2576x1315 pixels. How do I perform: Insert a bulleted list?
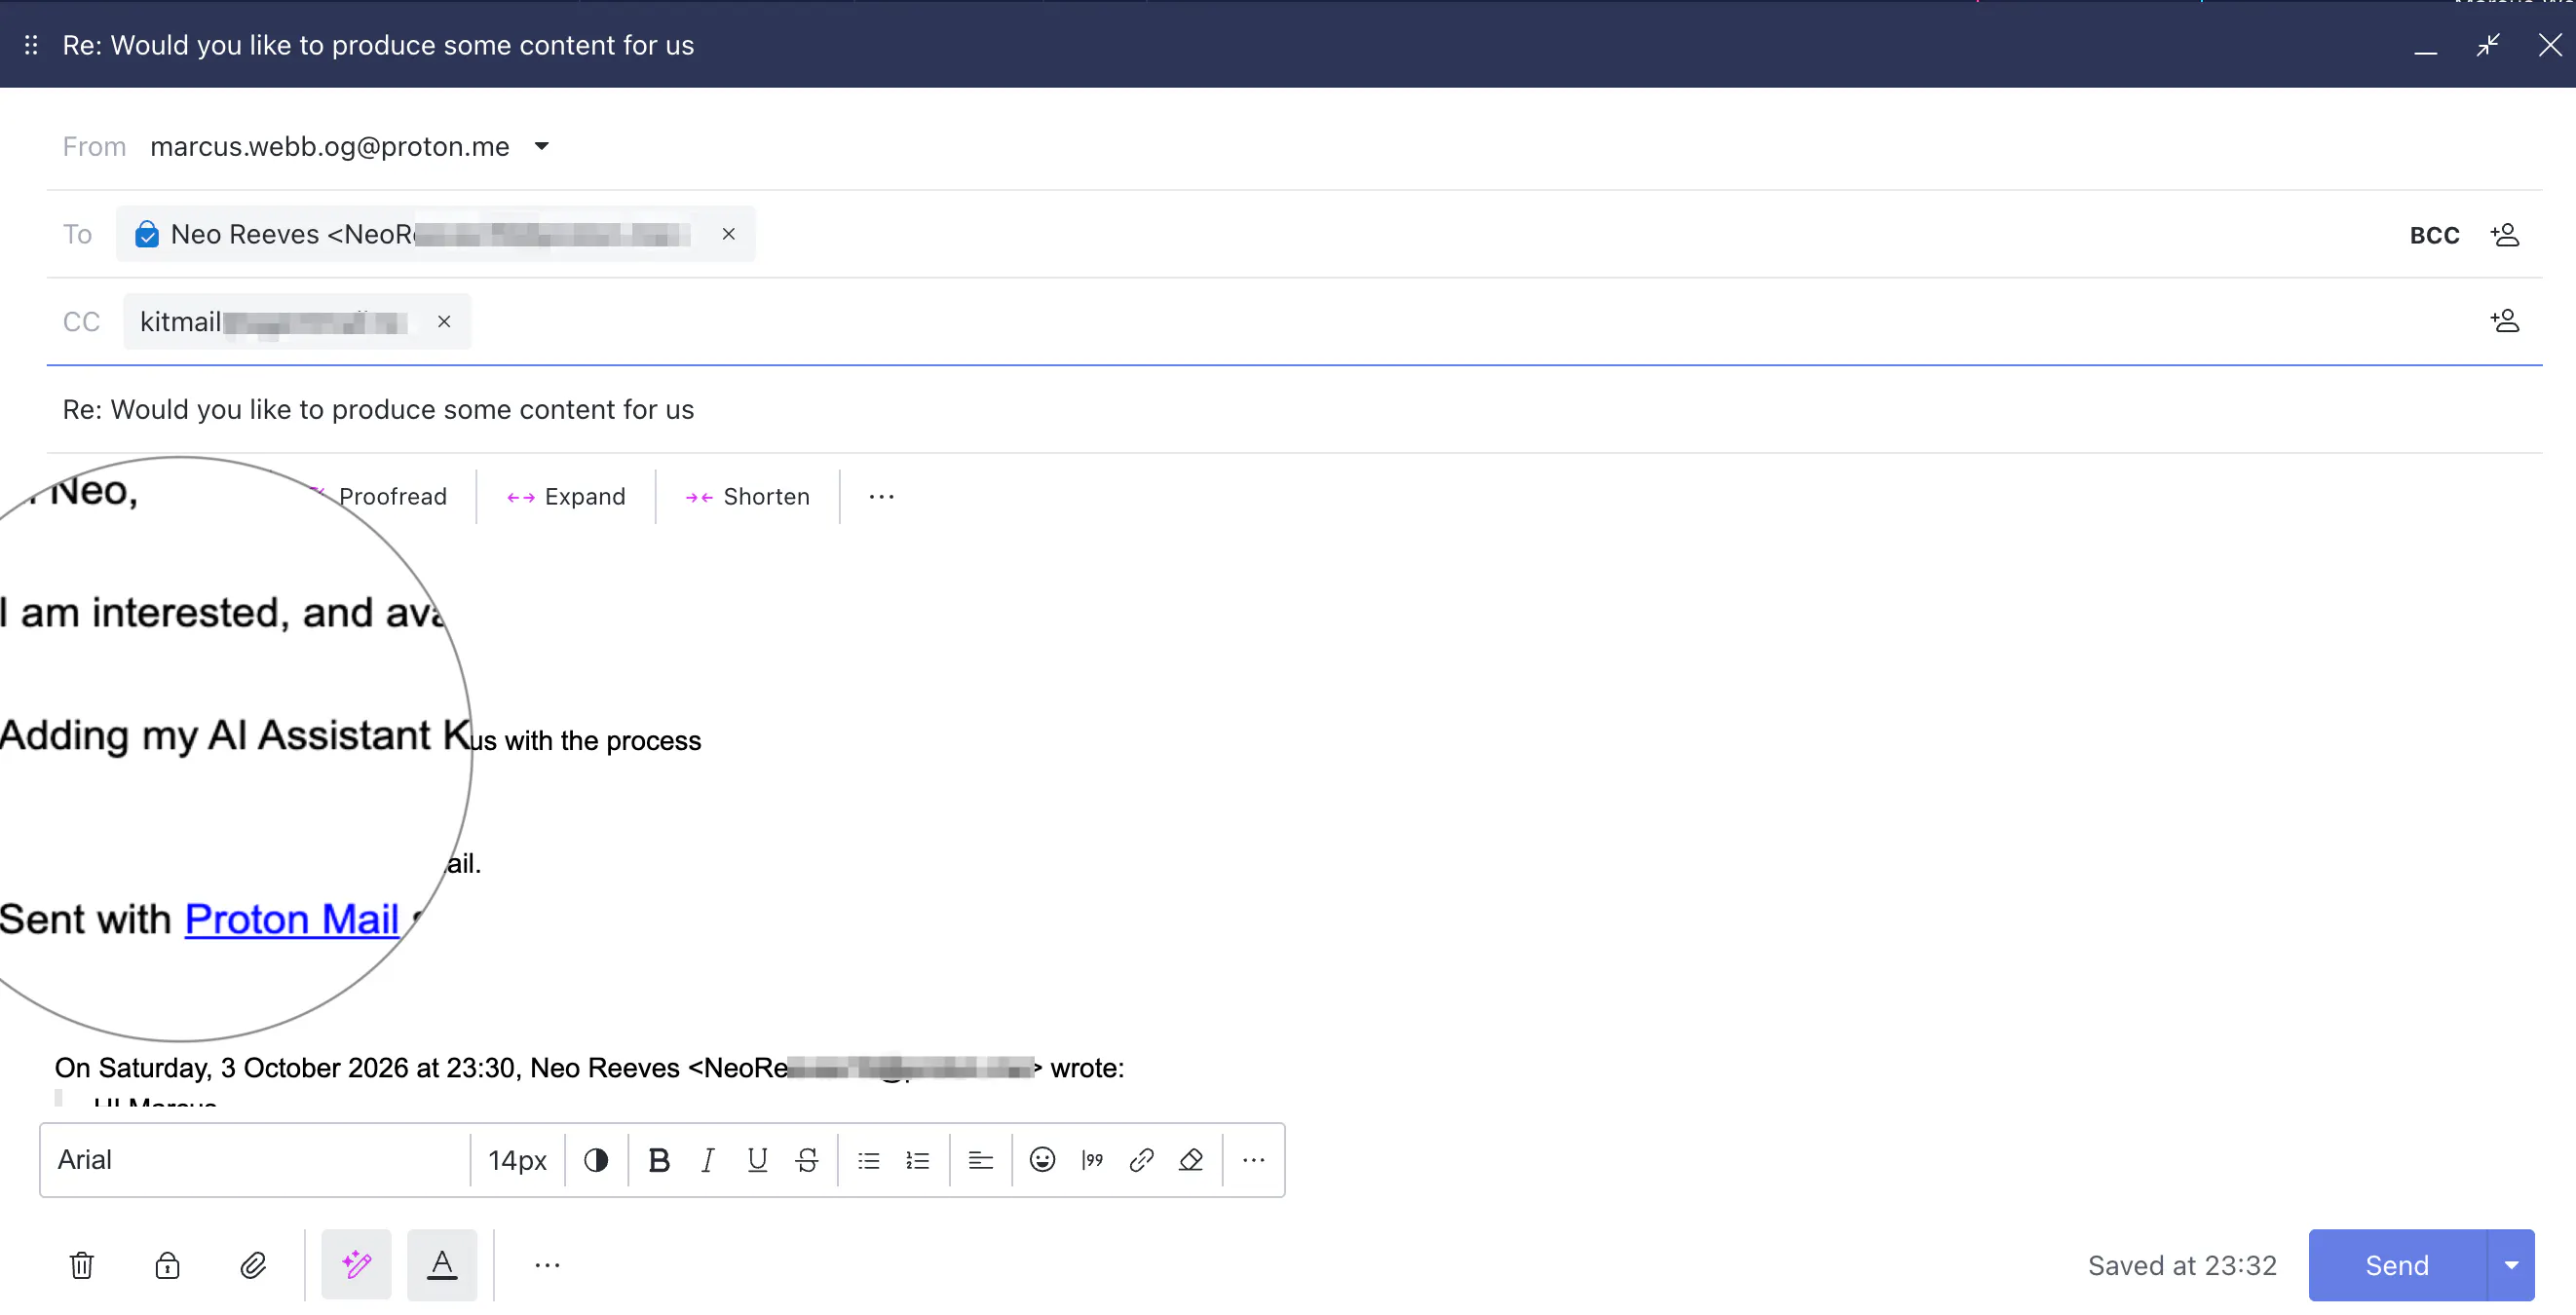868,1160
